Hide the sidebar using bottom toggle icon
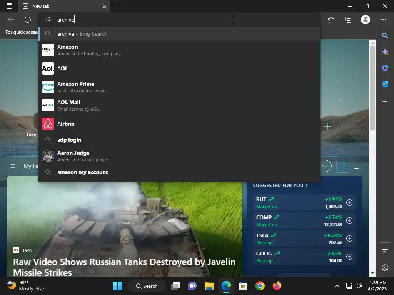Screen dimensions: 394x295 (x=385, y=252)
